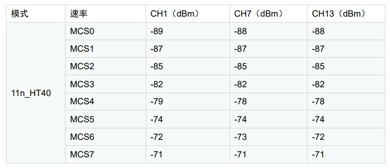
Task: Click the MCS2 rate cell
Action: click(106, 66)
